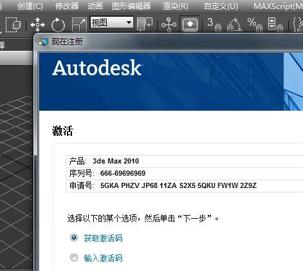
Task: Open the MAXScript menu
Action: click(278, 6)
